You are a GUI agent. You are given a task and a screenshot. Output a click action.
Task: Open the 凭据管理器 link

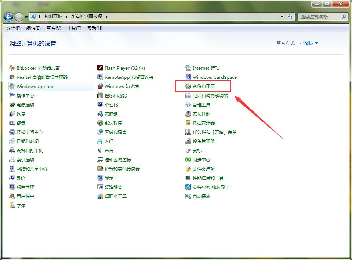click(x=204, y=123)
